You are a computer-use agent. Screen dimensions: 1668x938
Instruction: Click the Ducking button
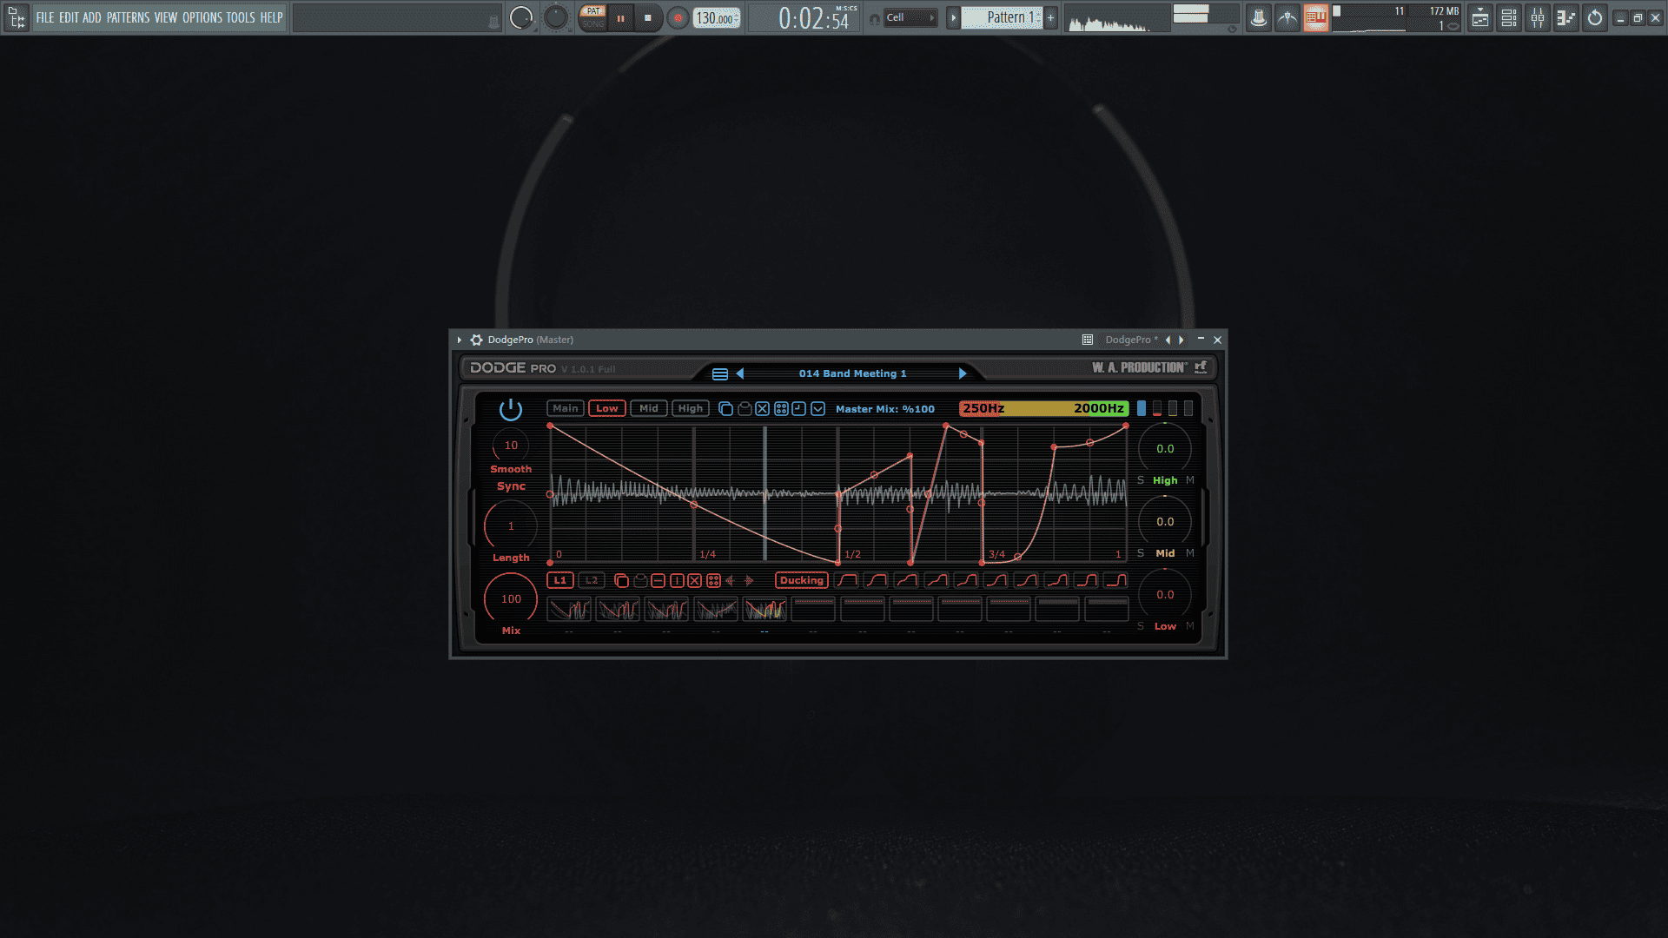click(x=802, y=580)
